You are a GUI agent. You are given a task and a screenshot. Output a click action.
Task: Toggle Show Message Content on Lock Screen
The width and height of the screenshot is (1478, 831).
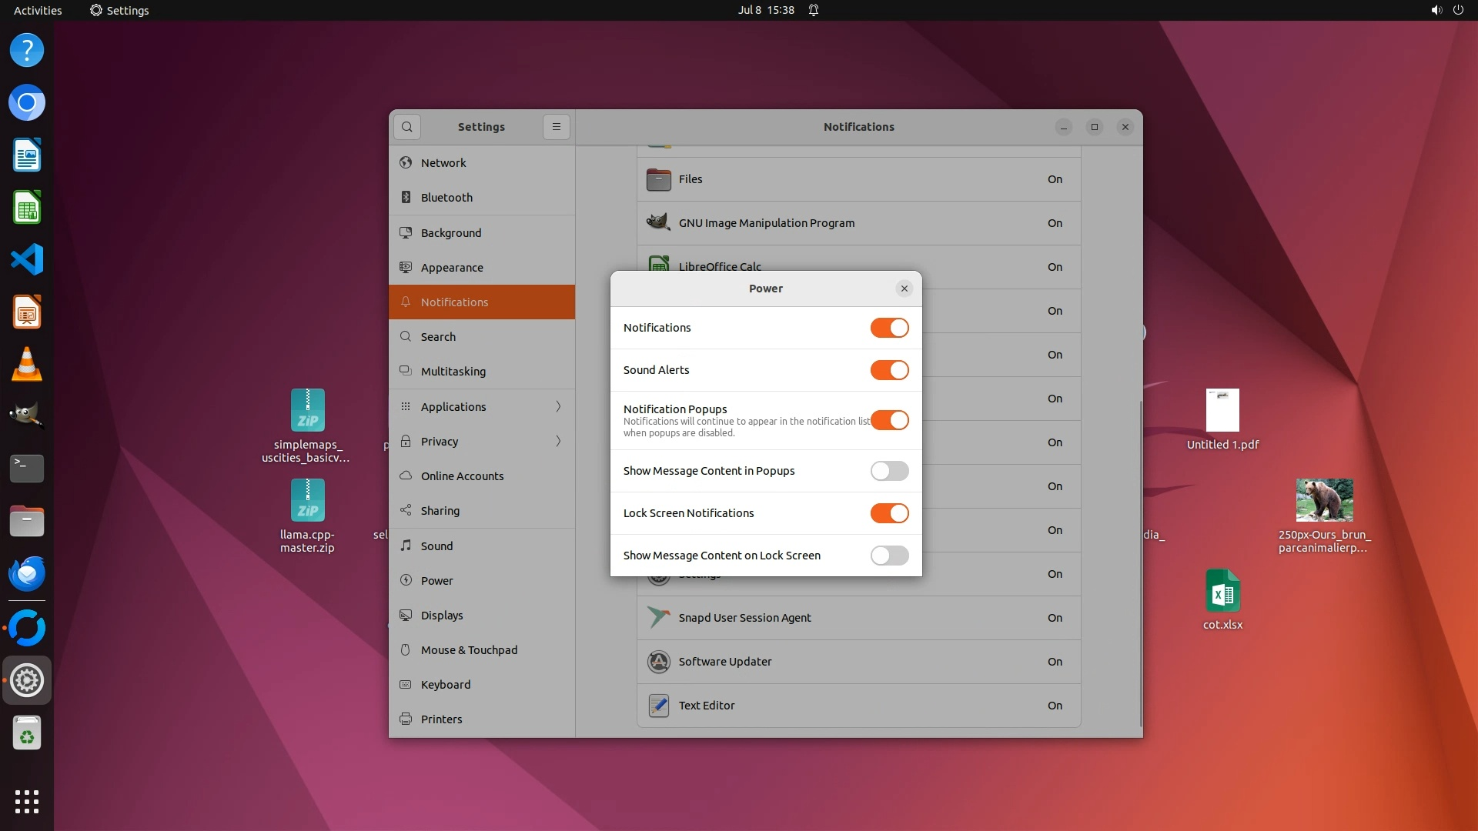click(889, 556)
